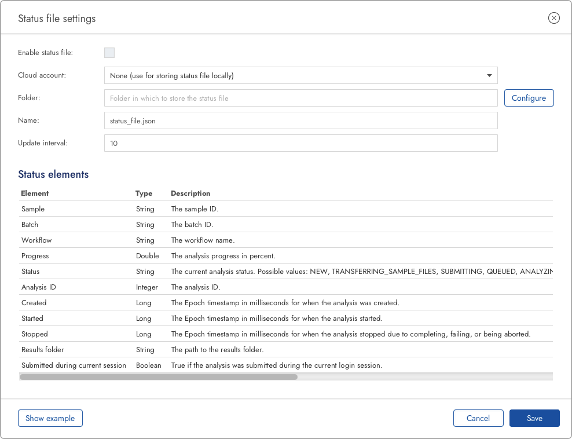The height and width of the screenshot is (439, 572).
Task: Click the Update interval field
Action: coord(300,143)
